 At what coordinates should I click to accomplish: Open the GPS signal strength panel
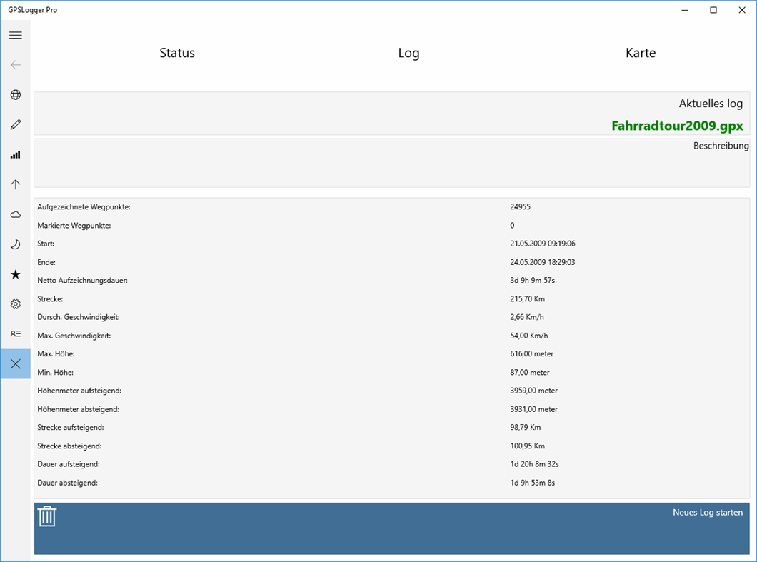pyautogui.click(x=15, y=154)
